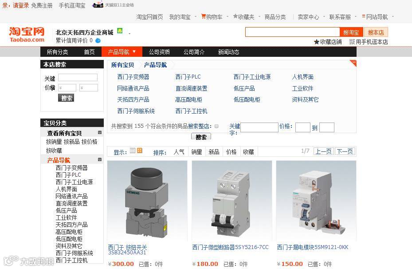Screen dimensions: 412x269
Task: Click the 免费注册 register link
Action: click(x=42, y=5)
